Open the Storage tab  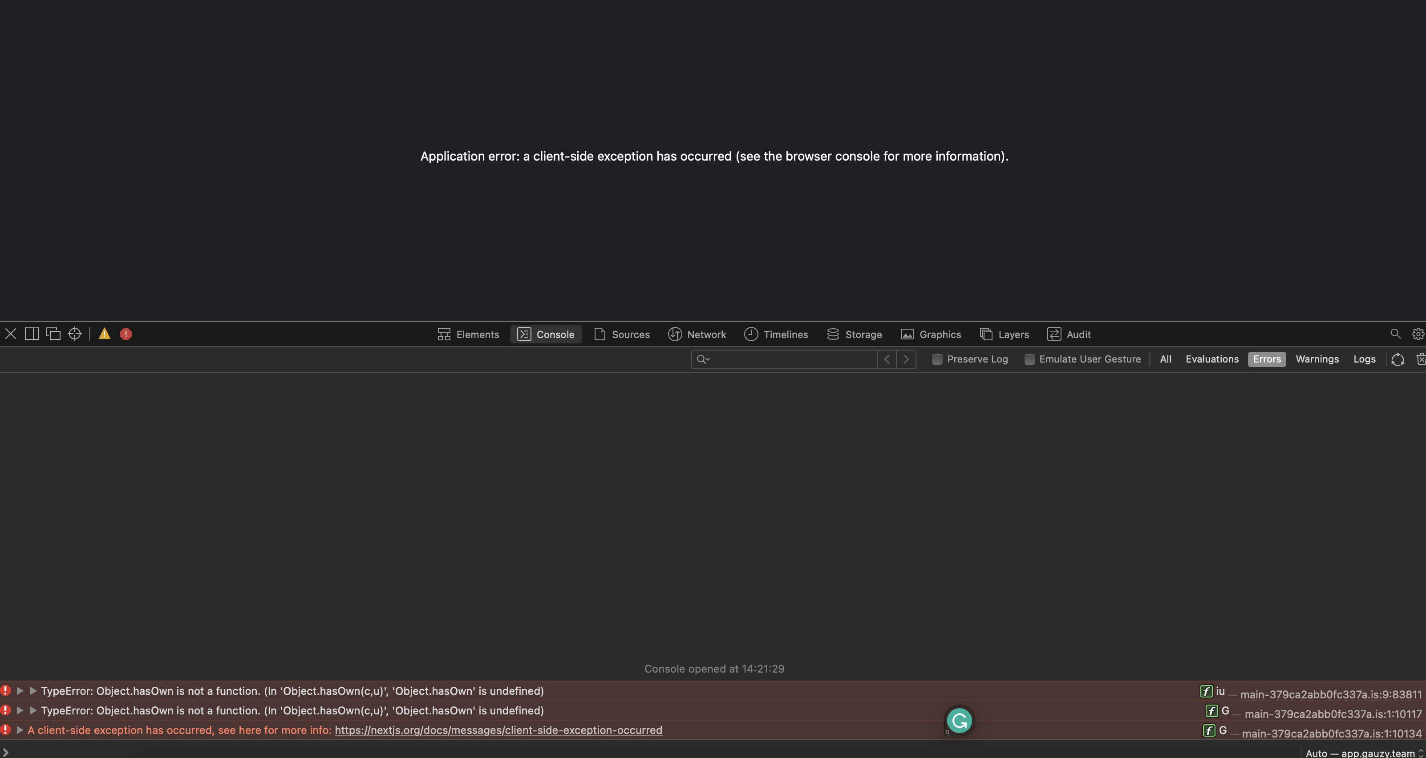854,334
